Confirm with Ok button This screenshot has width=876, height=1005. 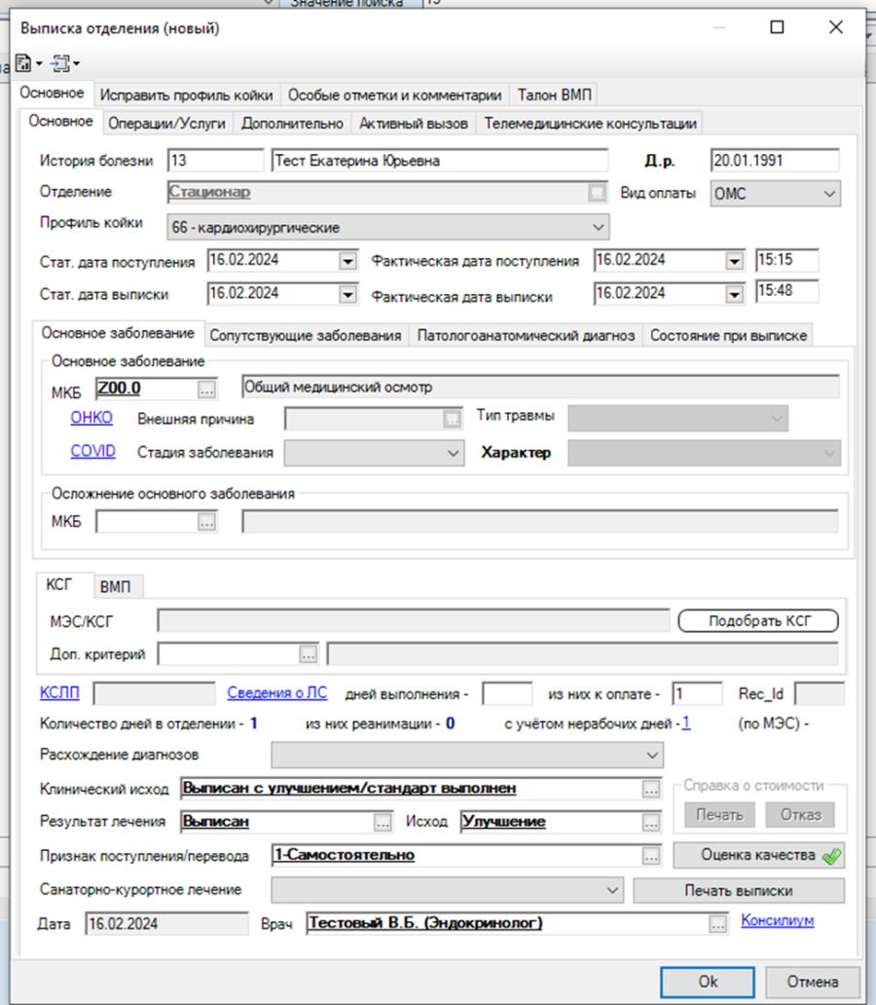click(x=708, y=982)
